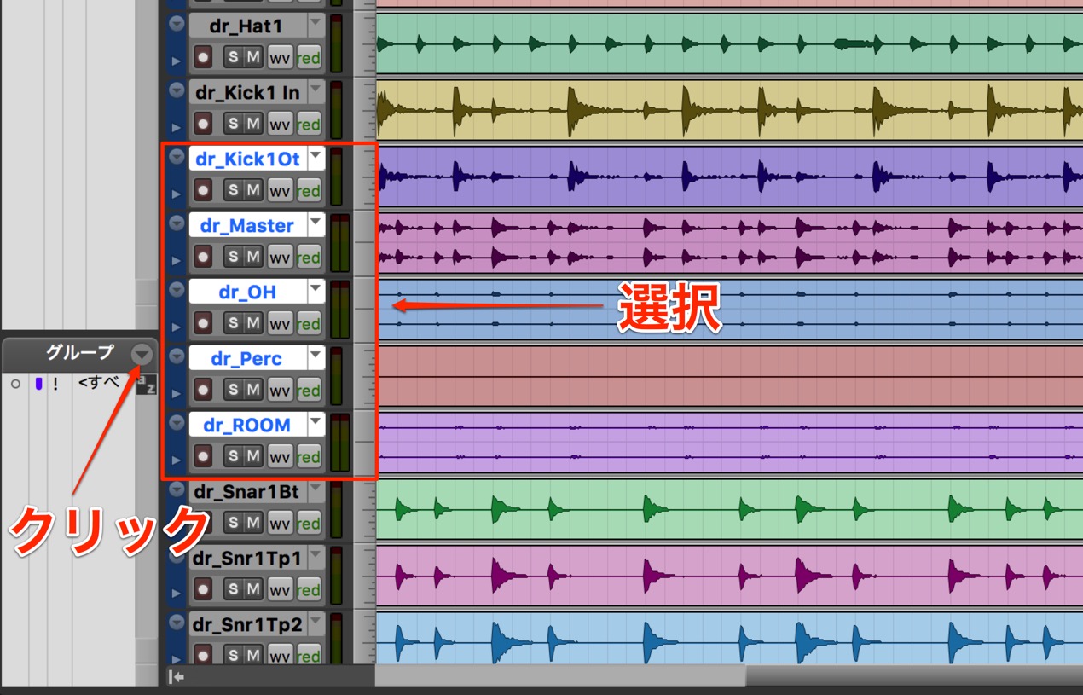
Task: Click the dr_Kick1 In yellow audio clip
Action: (x=729, y=110)
